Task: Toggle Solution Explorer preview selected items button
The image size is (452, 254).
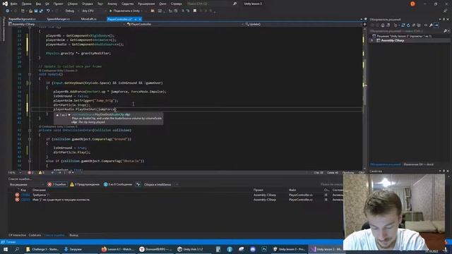Action: pyautogui.click(x=436, y=25)
